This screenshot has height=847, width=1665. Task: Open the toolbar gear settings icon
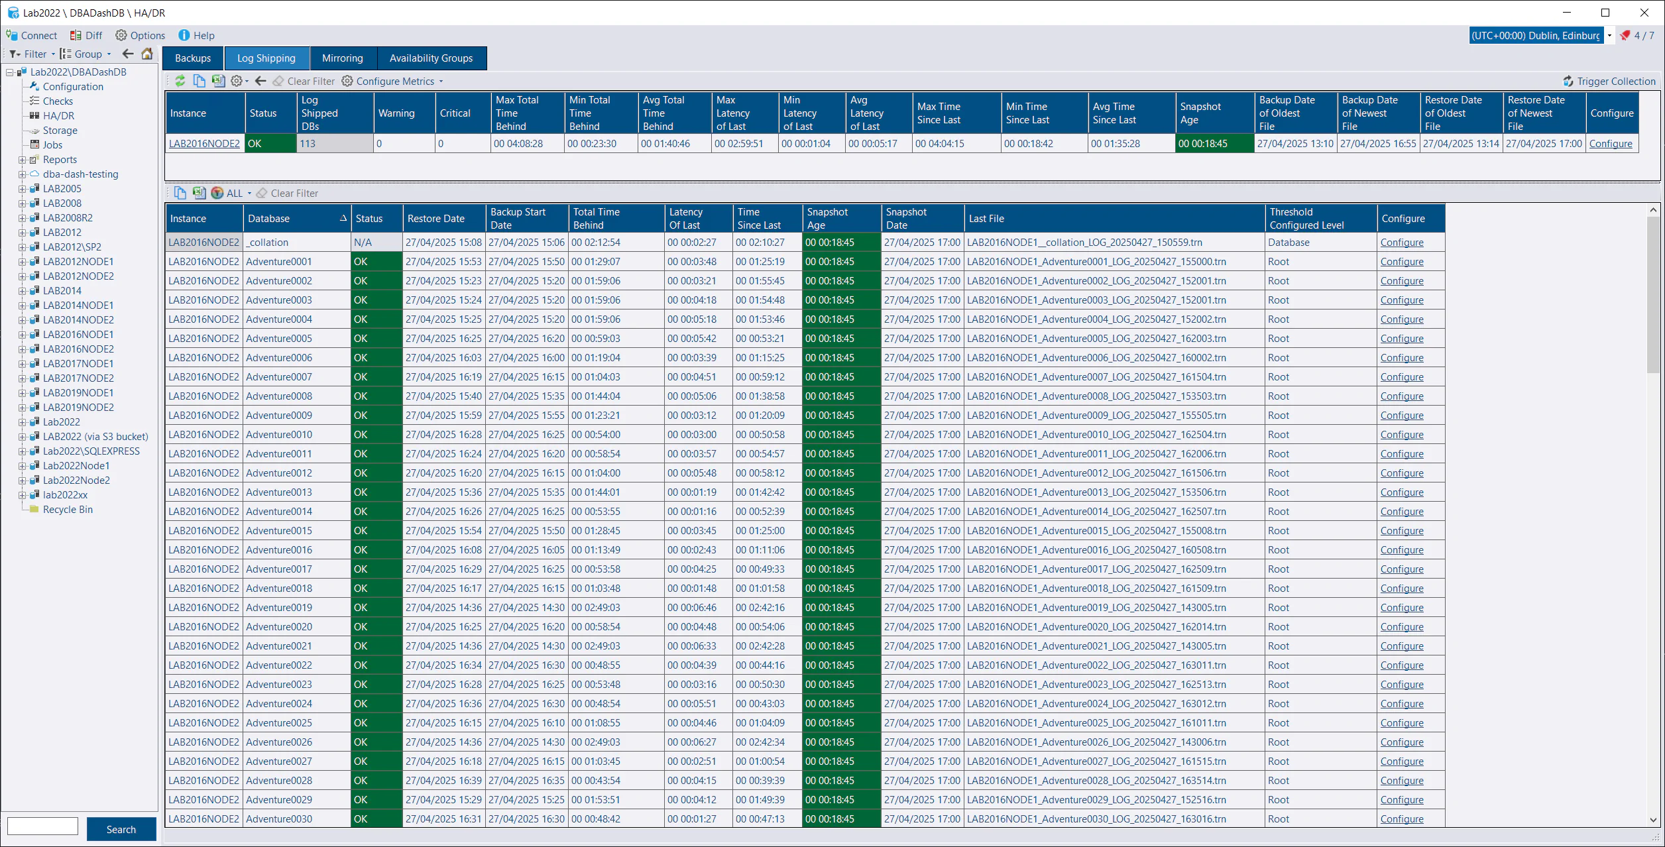(237, 81)
